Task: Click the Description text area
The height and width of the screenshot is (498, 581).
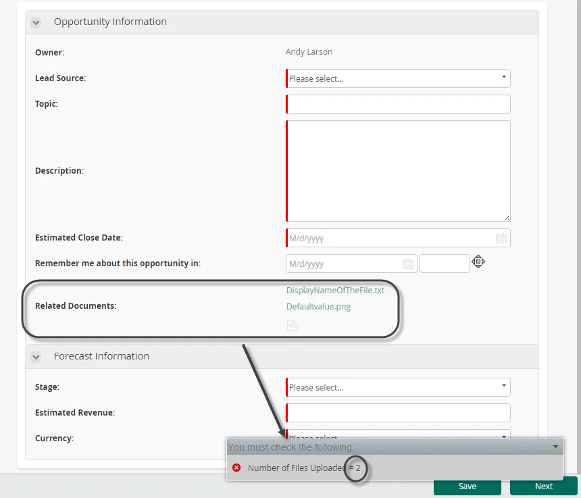Action: 398,171
